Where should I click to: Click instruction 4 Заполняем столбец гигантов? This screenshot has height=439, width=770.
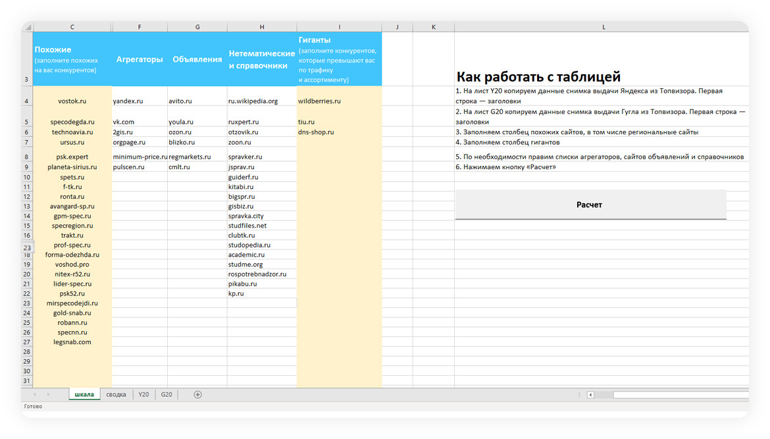[x=508, y=142]
